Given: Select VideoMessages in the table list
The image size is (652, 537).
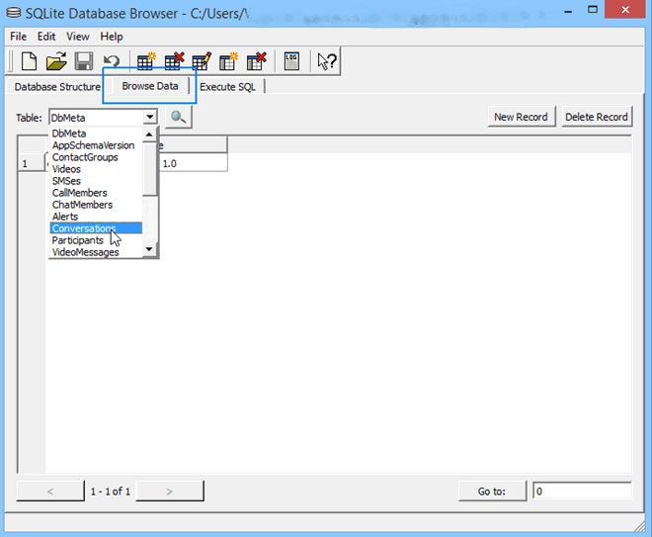Looking at the screenshot, I should tap(96, 252).
